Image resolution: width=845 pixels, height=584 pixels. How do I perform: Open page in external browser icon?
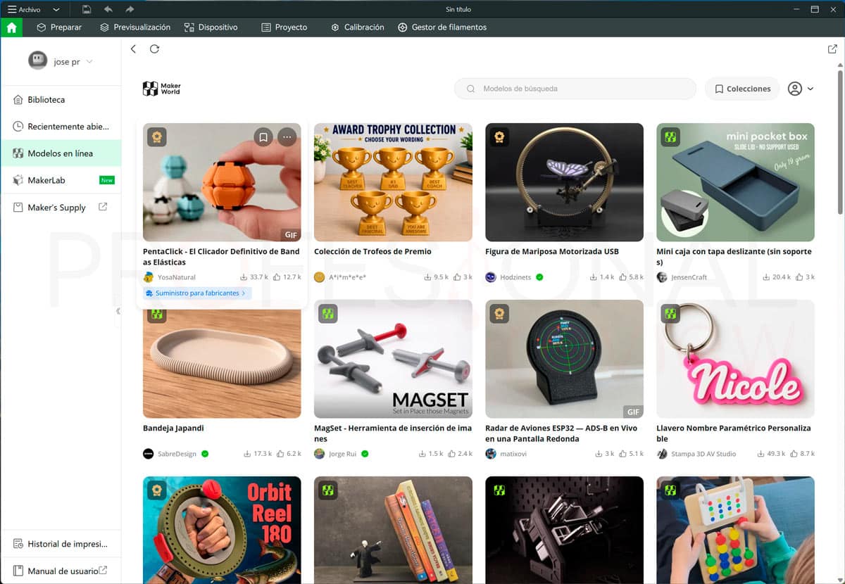pyautogui.click(x=832, y=49)
